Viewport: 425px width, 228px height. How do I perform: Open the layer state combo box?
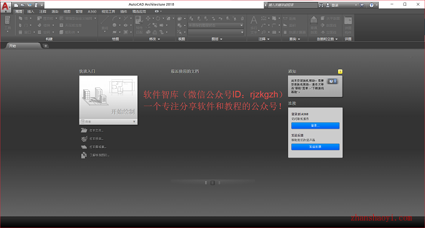tap(216, 25)
